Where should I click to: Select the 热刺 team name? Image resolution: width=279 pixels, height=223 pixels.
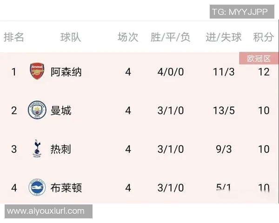(61, 149)
